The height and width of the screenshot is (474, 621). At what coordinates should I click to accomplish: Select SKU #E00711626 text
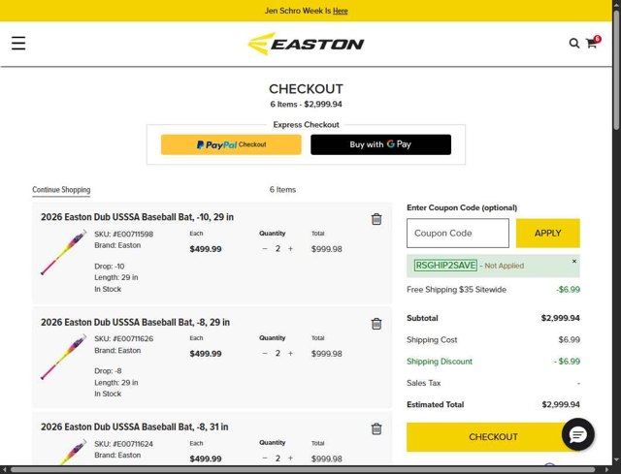pos(123,338)
